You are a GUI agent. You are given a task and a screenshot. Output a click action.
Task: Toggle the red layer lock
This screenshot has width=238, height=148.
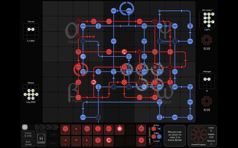click(x=154, y=144)
